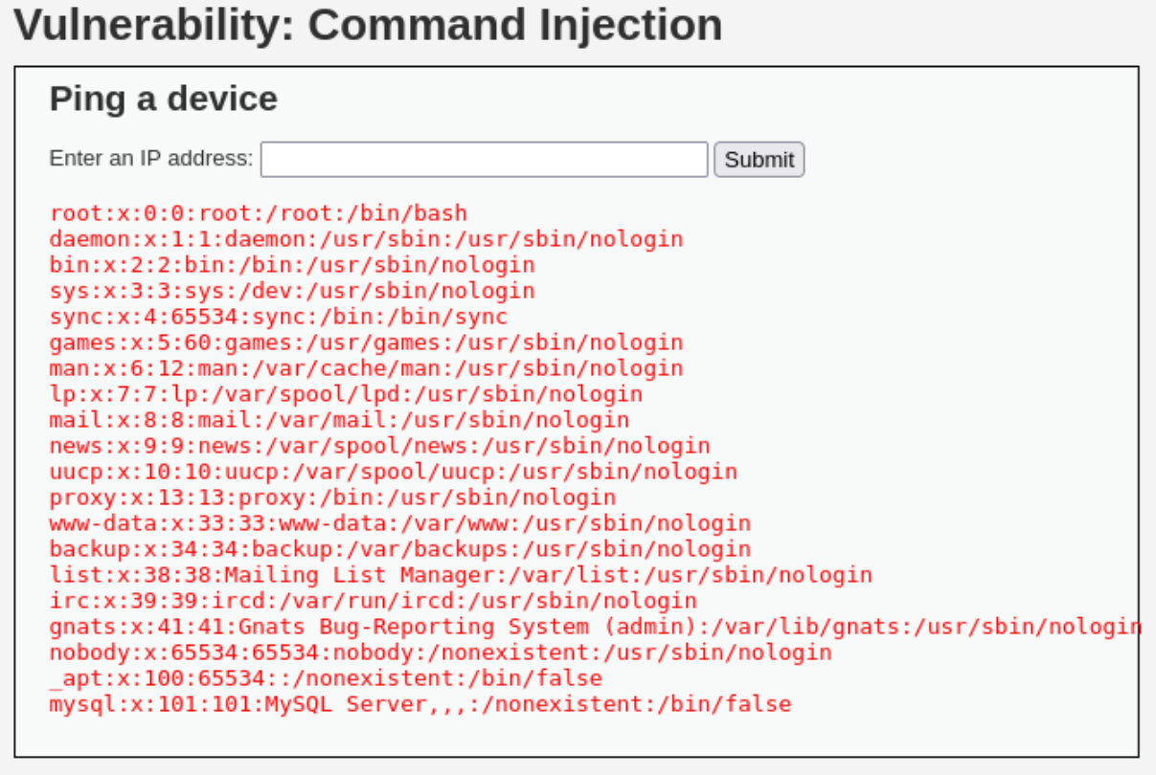The image size is (1156, 775).
Task: Click the nobody:x:65534 output line
Action: click(x=441, y=653)
